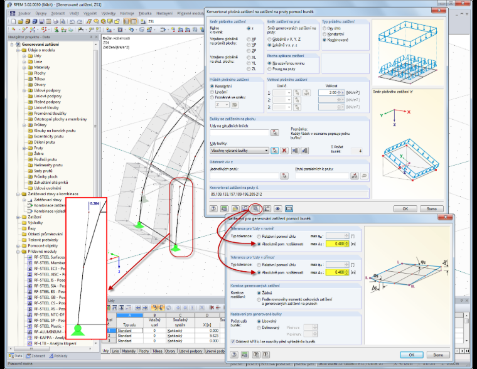The width and height of the screenshot is (477, 369).
Task: Click the nodal support icon in second toolbar
Action: [56, 29]
